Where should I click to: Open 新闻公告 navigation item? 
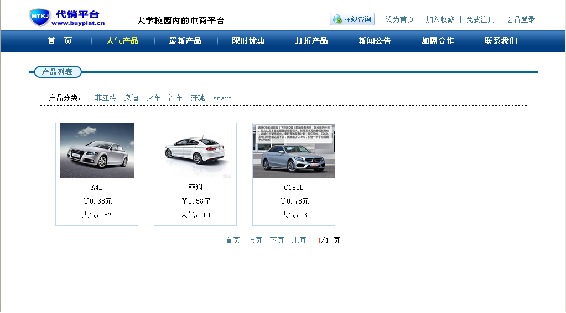[375, 41]
